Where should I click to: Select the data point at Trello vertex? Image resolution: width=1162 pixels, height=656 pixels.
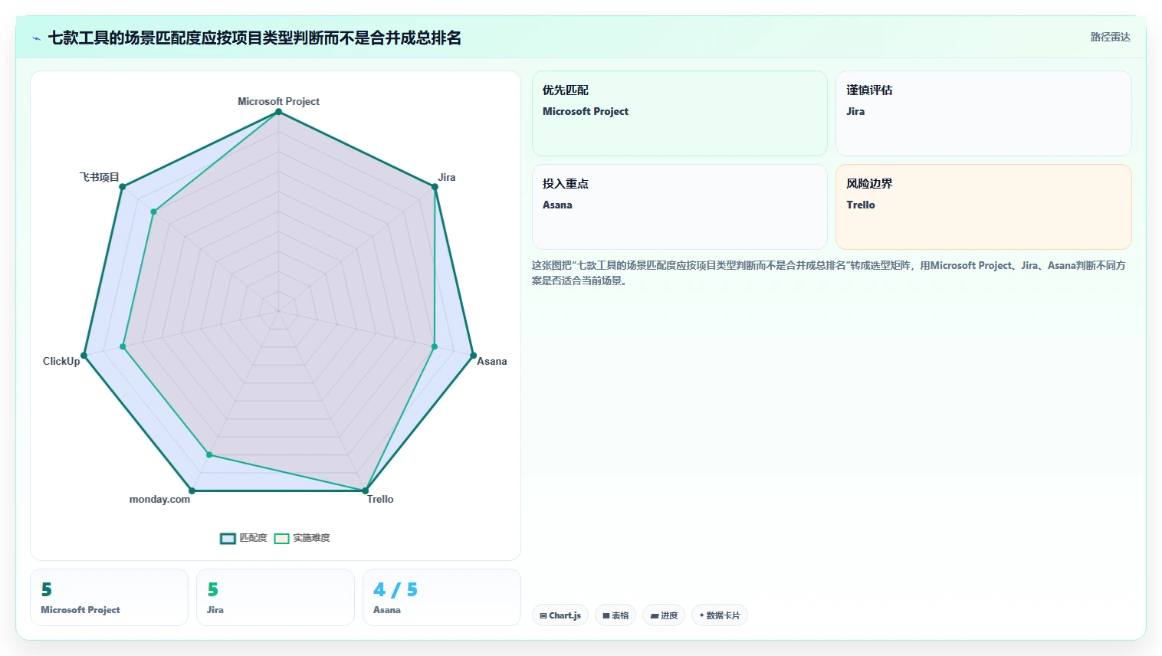[366, 490]
